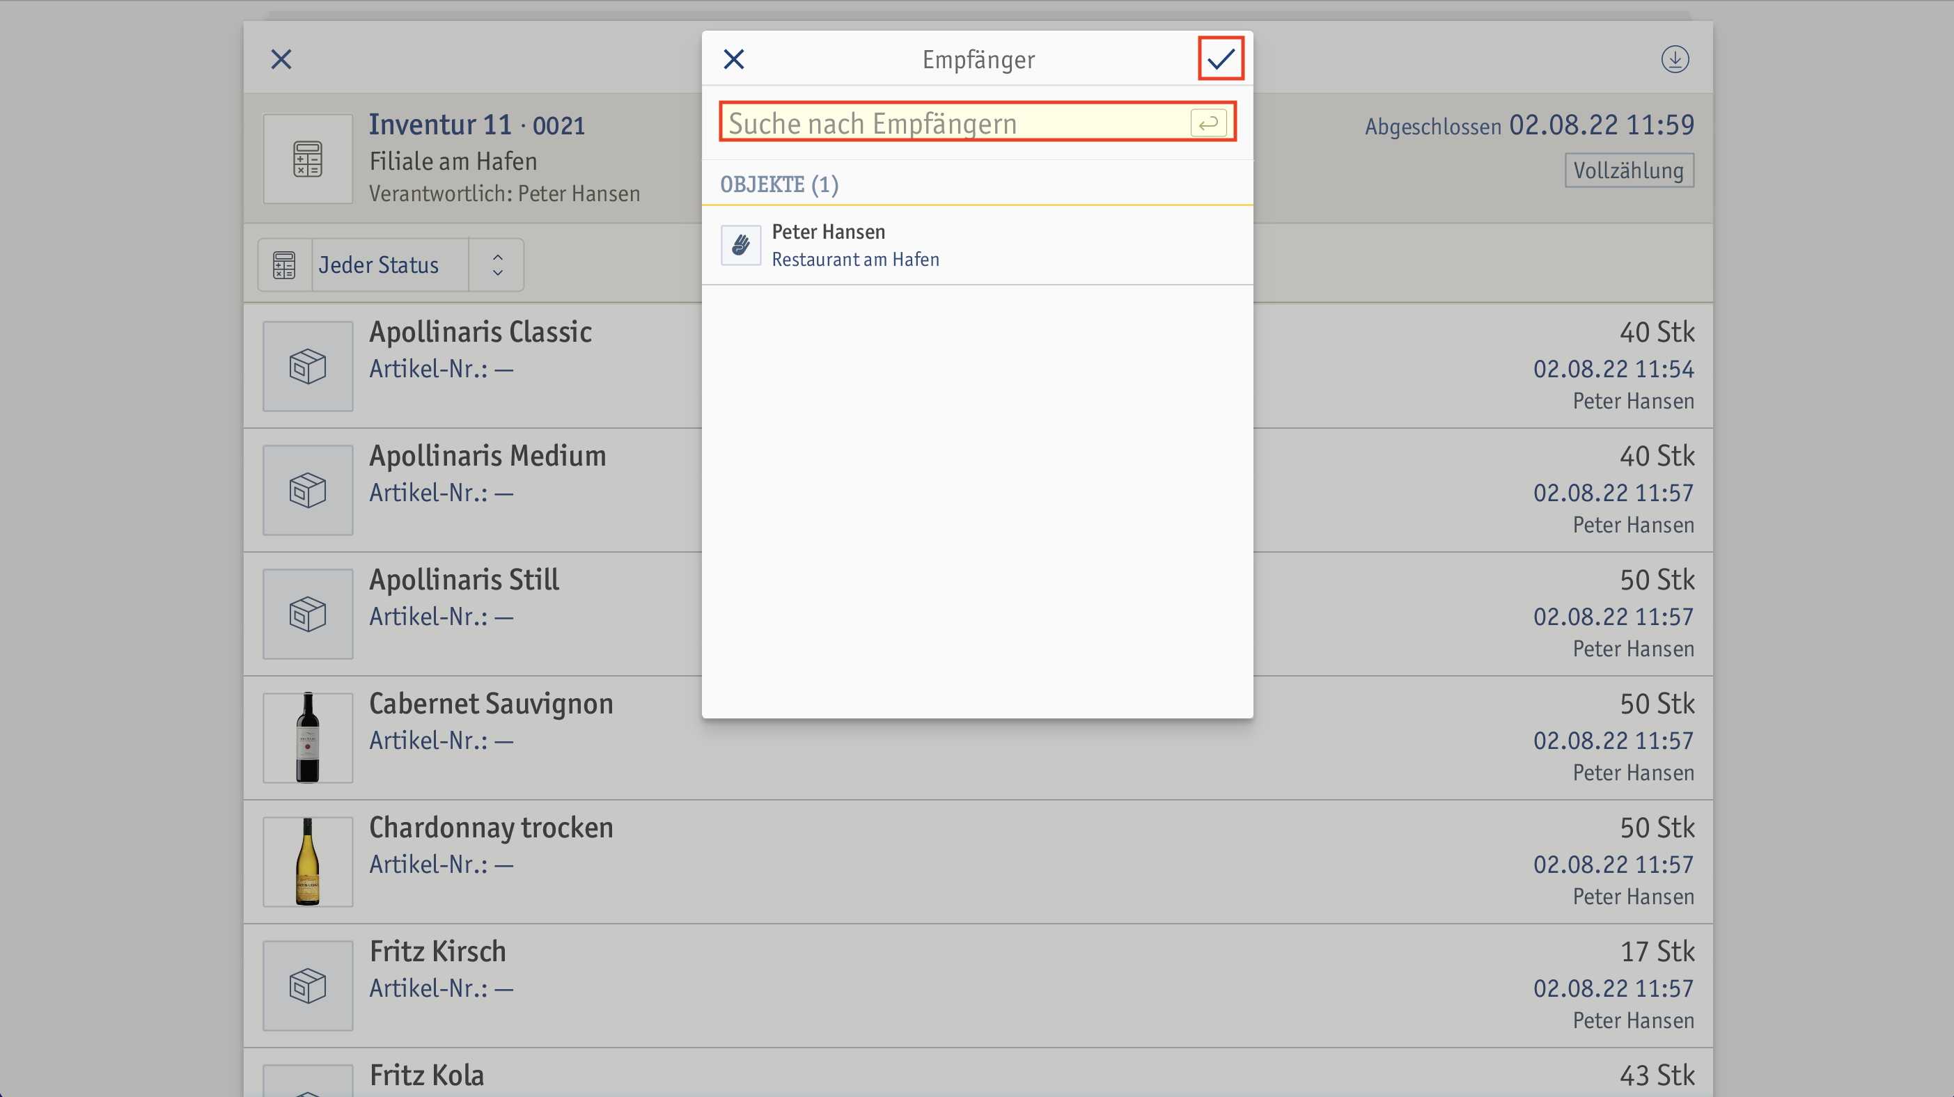Click the close X icon in Empfänger dialog
The width and height of the screenshot is (1954, 1097).
[x=734, y=59]
